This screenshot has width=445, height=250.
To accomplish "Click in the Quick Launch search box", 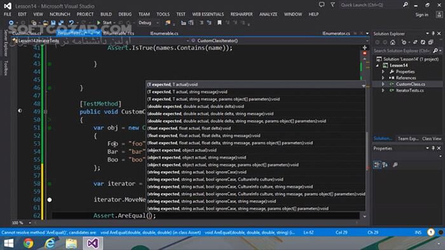I will coord(371,5).
